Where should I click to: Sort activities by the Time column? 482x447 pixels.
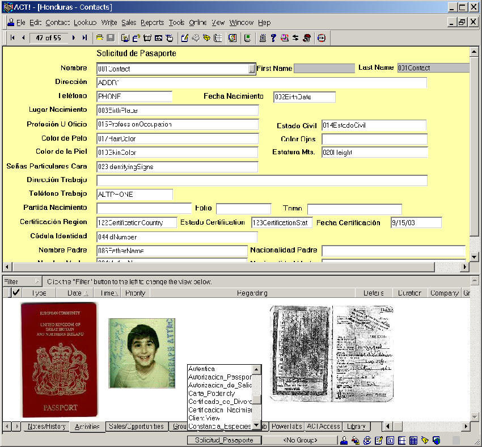pos(107,293)
